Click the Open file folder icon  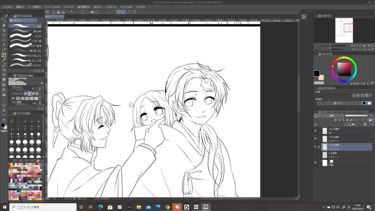tap(58, 12)
